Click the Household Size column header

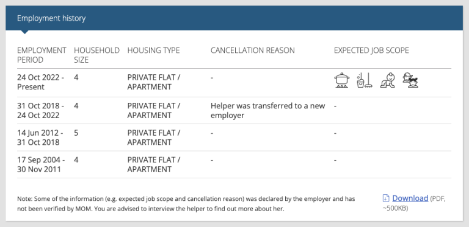(x=96, y=55)
